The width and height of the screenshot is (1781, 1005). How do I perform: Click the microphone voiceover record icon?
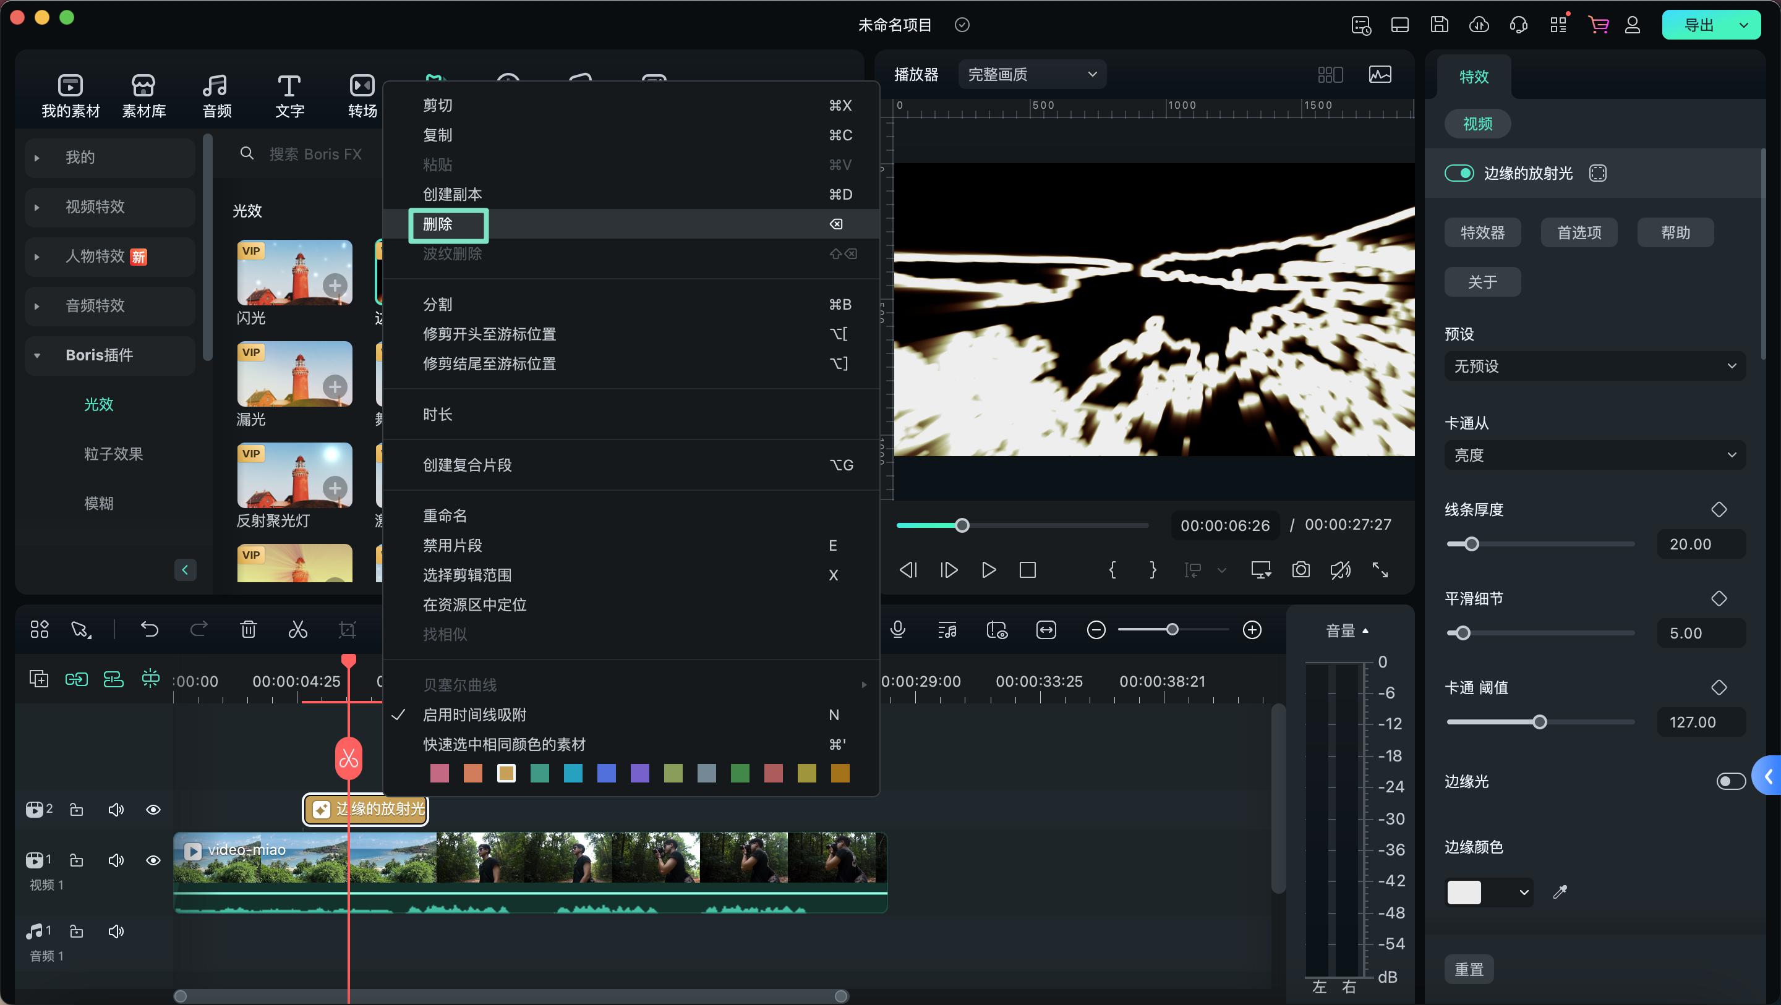pyautogui.click(x=897, y=629)
